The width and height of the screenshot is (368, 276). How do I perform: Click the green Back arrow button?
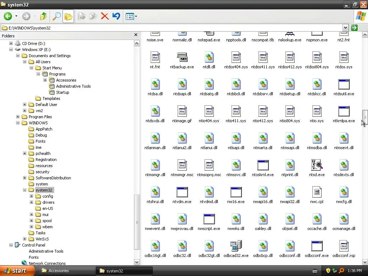[x=8, y=16]
